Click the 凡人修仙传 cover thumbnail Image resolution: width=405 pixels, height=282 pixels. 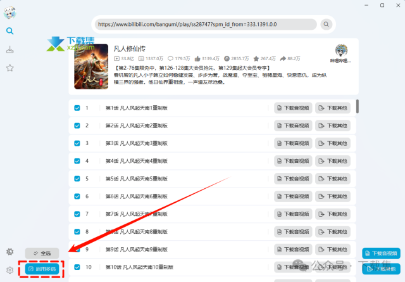click(91, 67)
